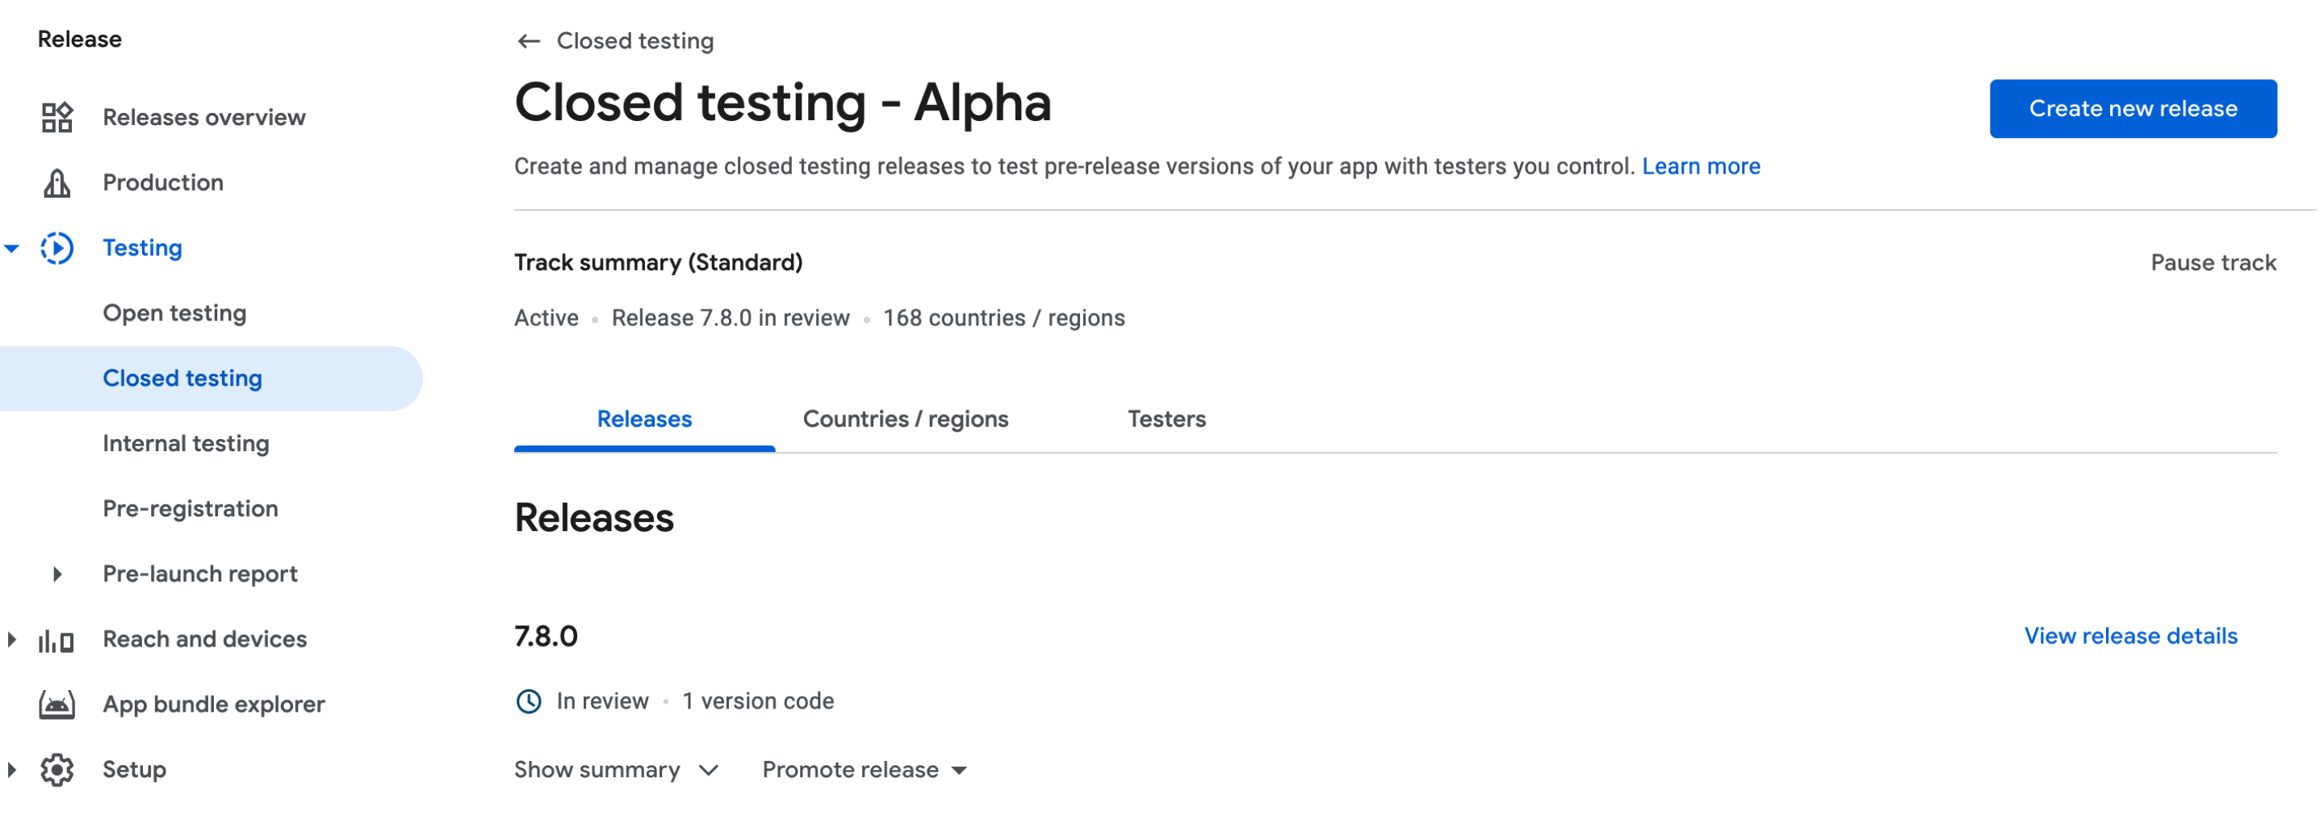Open View release details link
Screen dimensions: 2320x828
(2130, 636)
